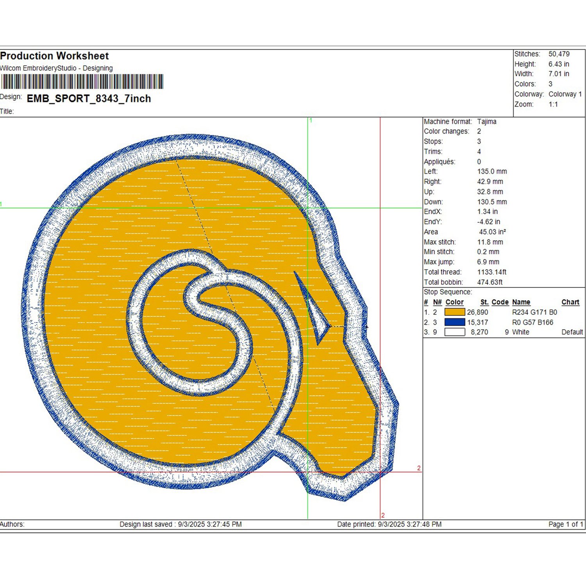
Task: Click the zoom value "1:1"
Action: (553, 104)
